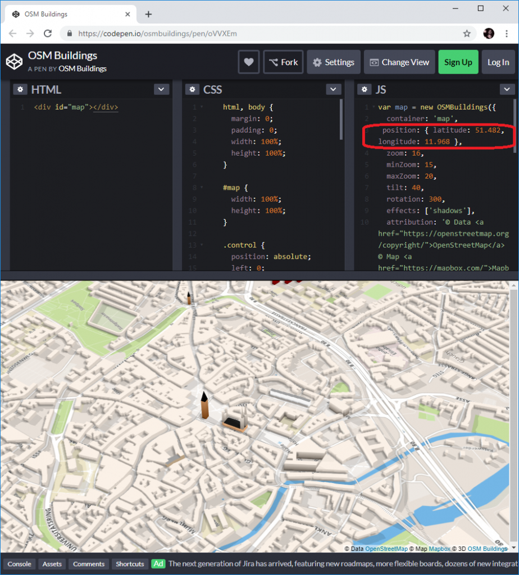This screenshot has width=519, height=575.
Task: Open Change View options
Action: [399, 62]
